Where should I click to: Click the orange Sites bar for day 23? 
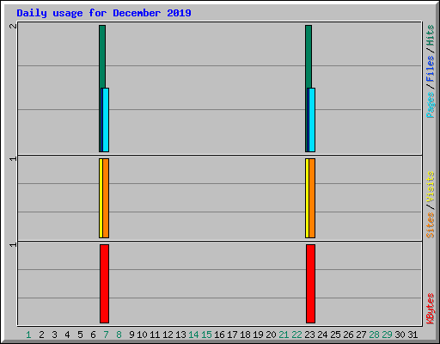pyautogui.click(x=312, y=198)
